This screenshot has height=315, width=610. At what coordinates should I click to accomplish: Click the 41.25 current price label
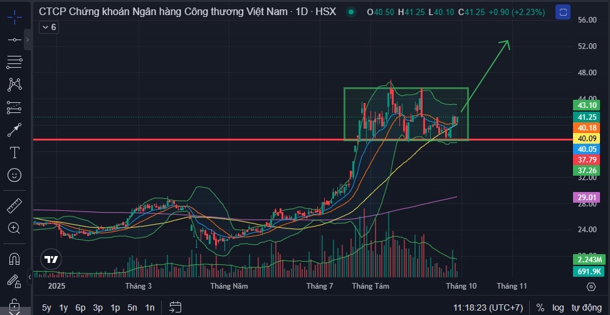point(586,117)
